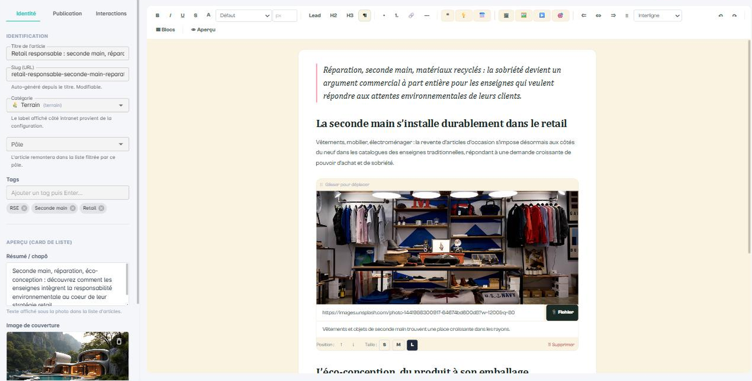752x381 pixels.
Task: Click the Résumé / chapô text area
Action: [67, 284]
